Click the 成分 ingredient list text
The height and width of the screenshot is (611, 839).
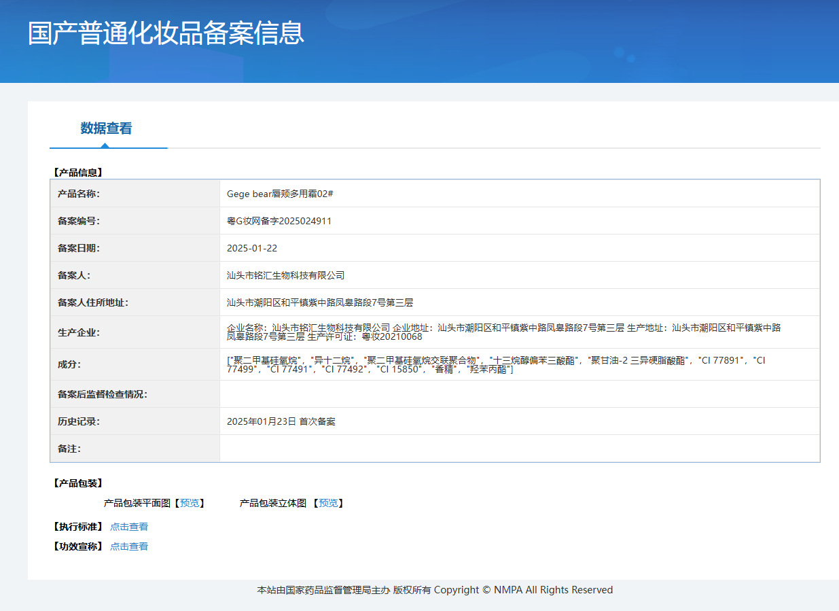[496, 364]
